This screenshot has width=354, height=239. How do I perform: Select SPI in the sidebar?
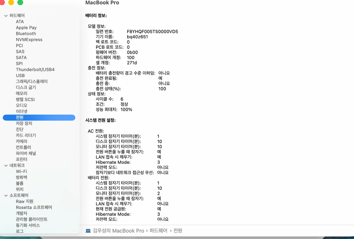(19, 63)
